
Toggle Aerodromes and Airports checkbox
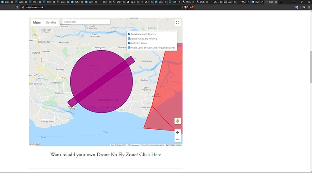[x=129, y=34]
